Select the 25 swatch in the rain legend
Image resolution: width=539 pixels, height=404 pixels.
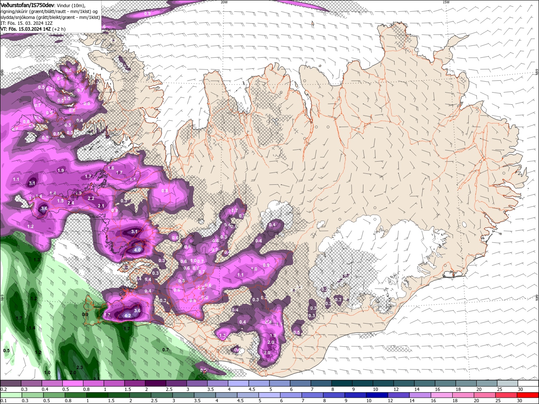coord(506,395)
